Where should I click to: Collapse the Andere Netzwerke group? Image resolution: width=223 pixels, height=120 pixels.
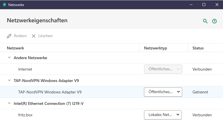[9, 58]
